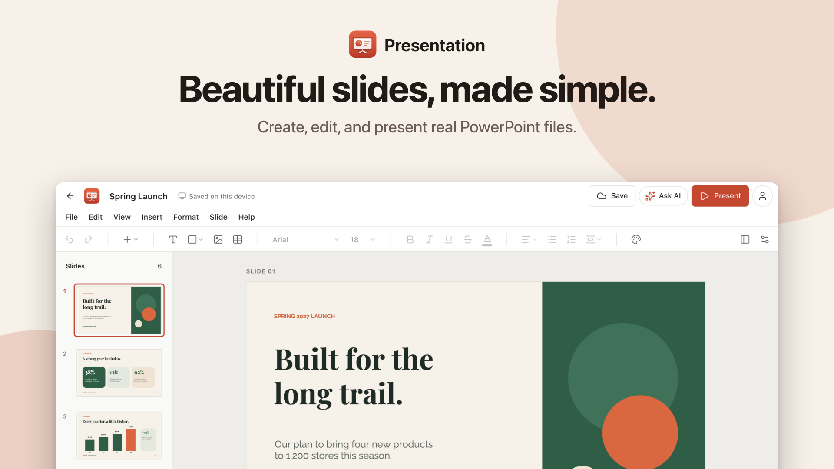Apply bulleted list formatting

tap(552, 239)
